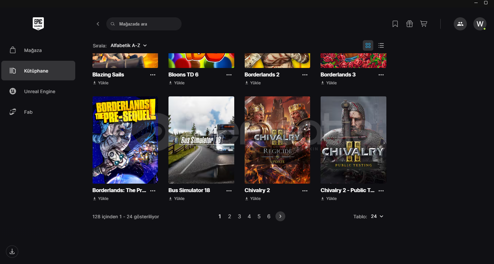Open options menu for Chivalry 2
494x264 pixels.
(x=305, y=190)
